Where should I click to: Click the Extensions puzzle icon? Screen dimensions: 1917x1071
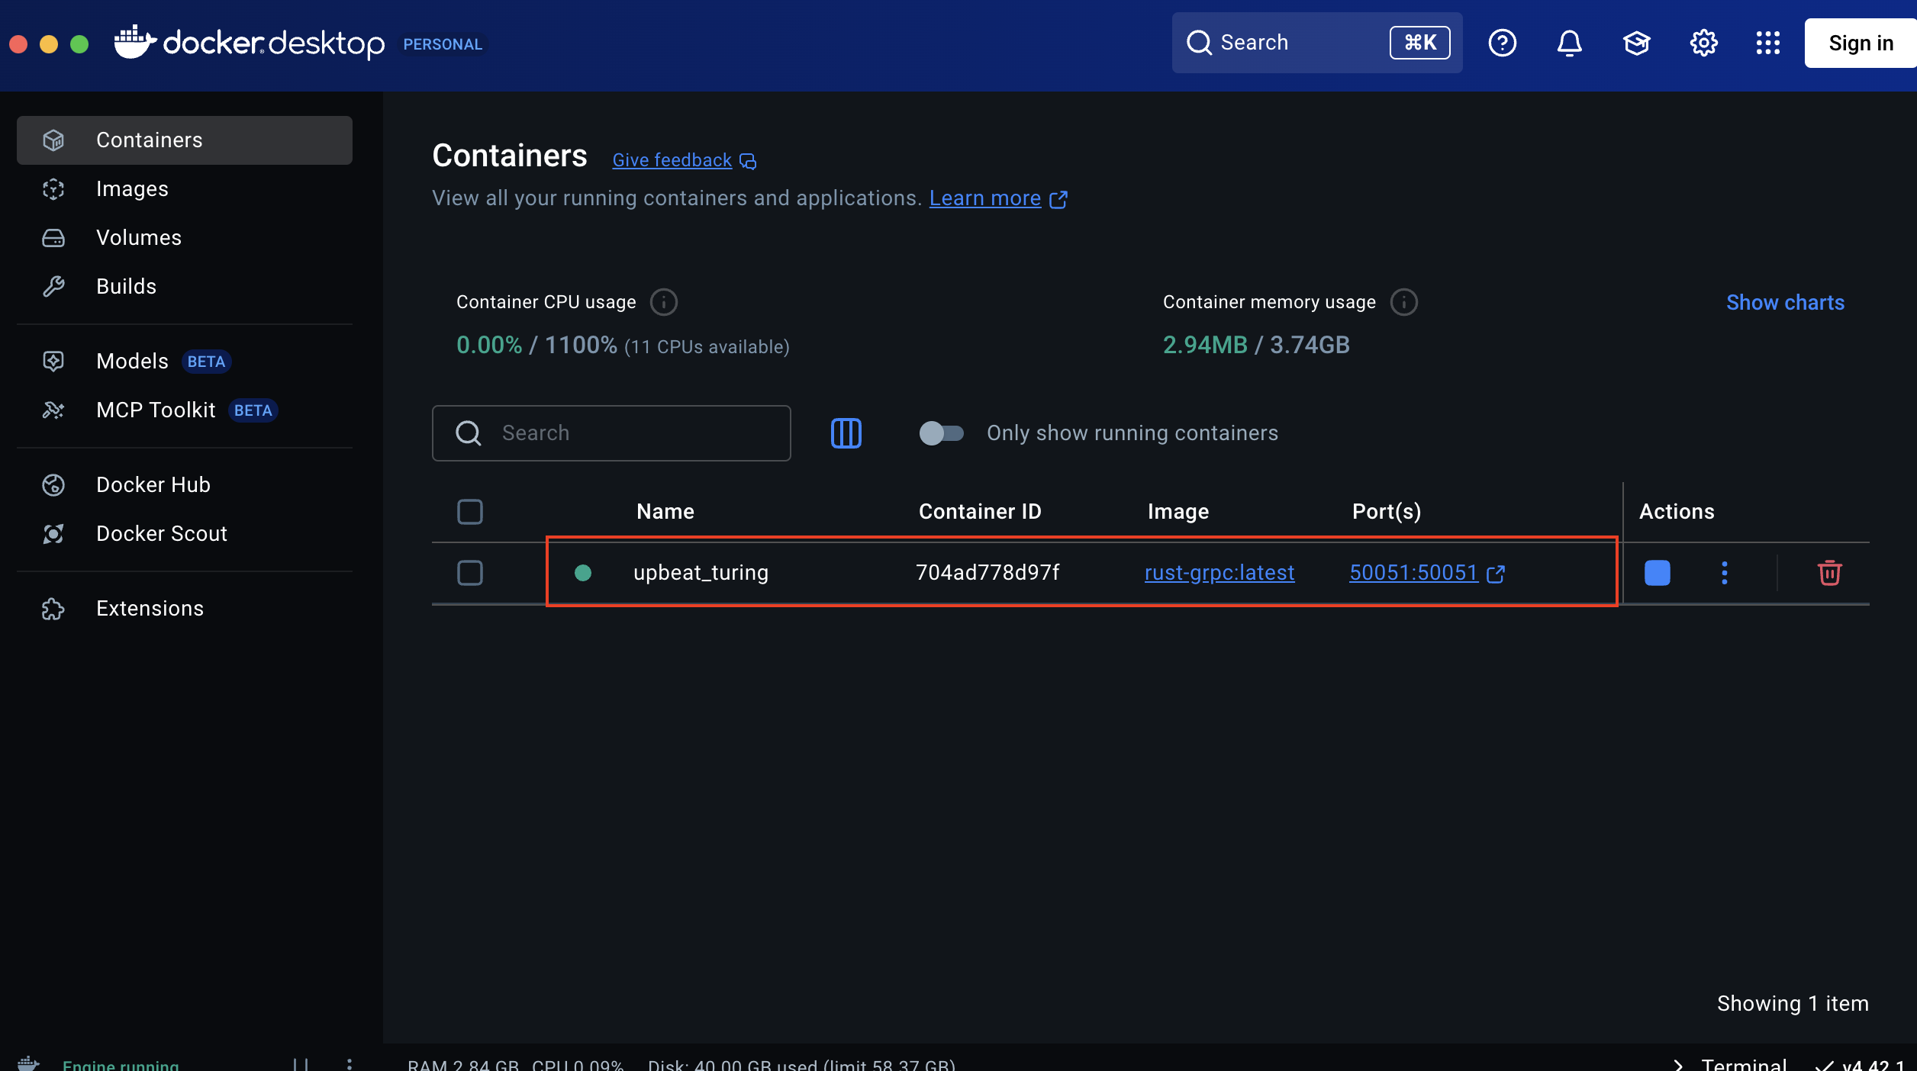[x=53, y=609]
